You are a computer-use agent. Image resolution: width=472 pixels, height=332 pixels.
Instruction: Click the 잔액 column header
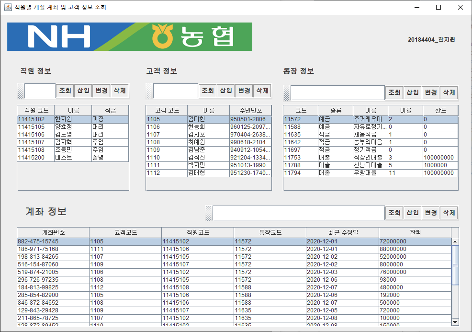[416, 232]
